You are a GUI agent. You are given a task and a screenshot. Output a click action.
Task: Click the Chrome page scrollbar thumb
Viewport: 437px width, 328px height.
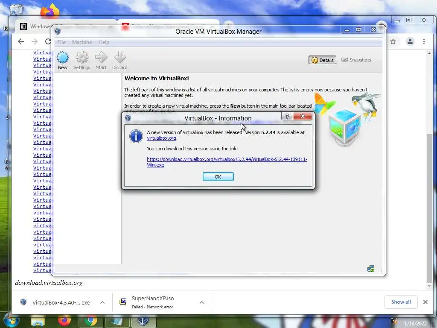coord(429,208)
